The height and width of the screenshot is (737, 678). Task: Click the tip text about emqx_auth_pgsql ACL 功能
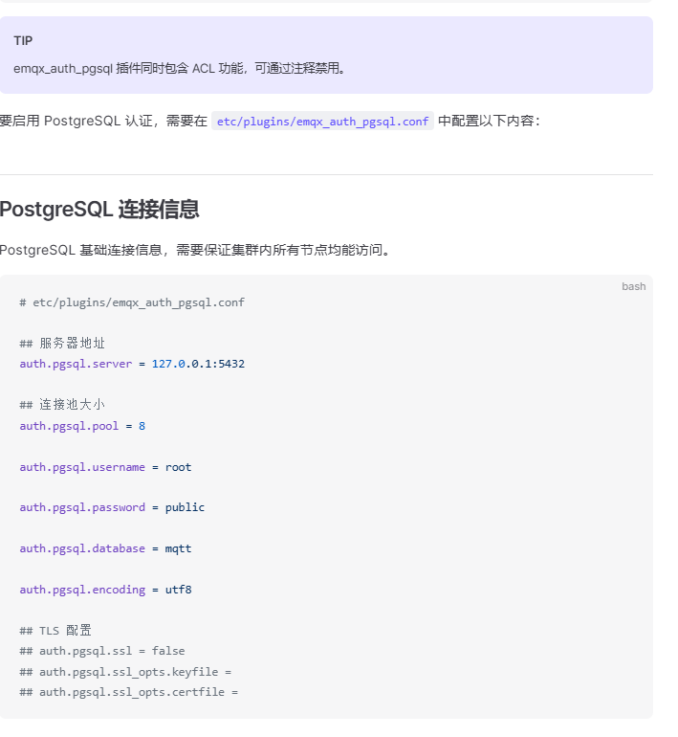click(x=180, y=69)
